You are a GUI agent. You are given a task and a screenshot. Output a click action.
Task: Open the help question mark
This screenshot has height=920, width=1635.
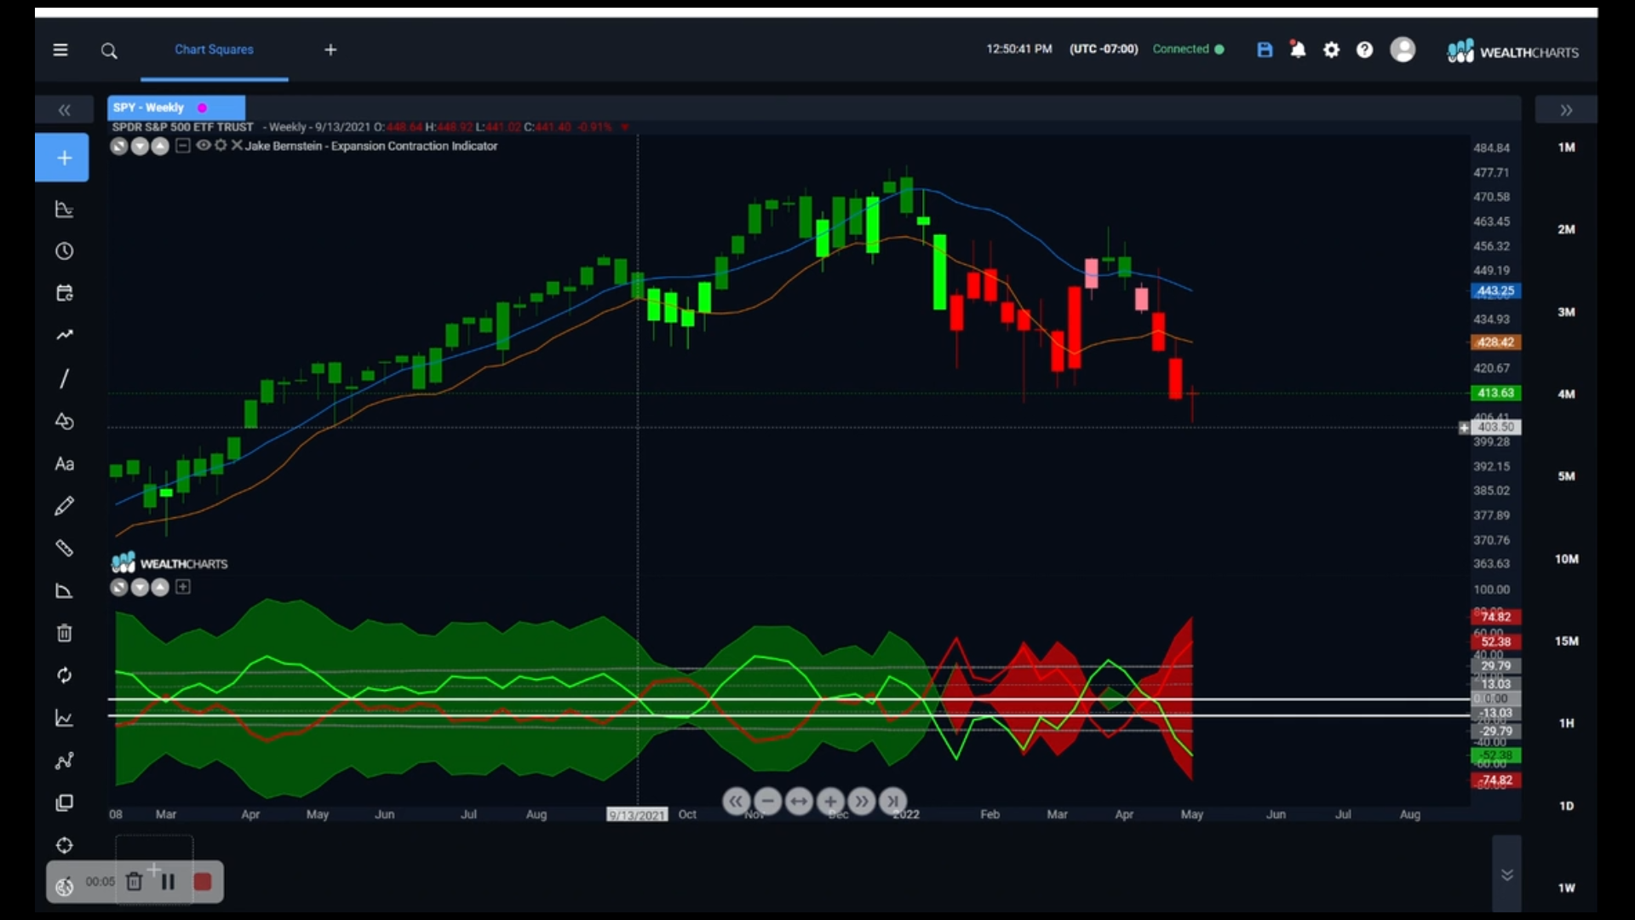pyautogui.click(x=1364, y=50)
